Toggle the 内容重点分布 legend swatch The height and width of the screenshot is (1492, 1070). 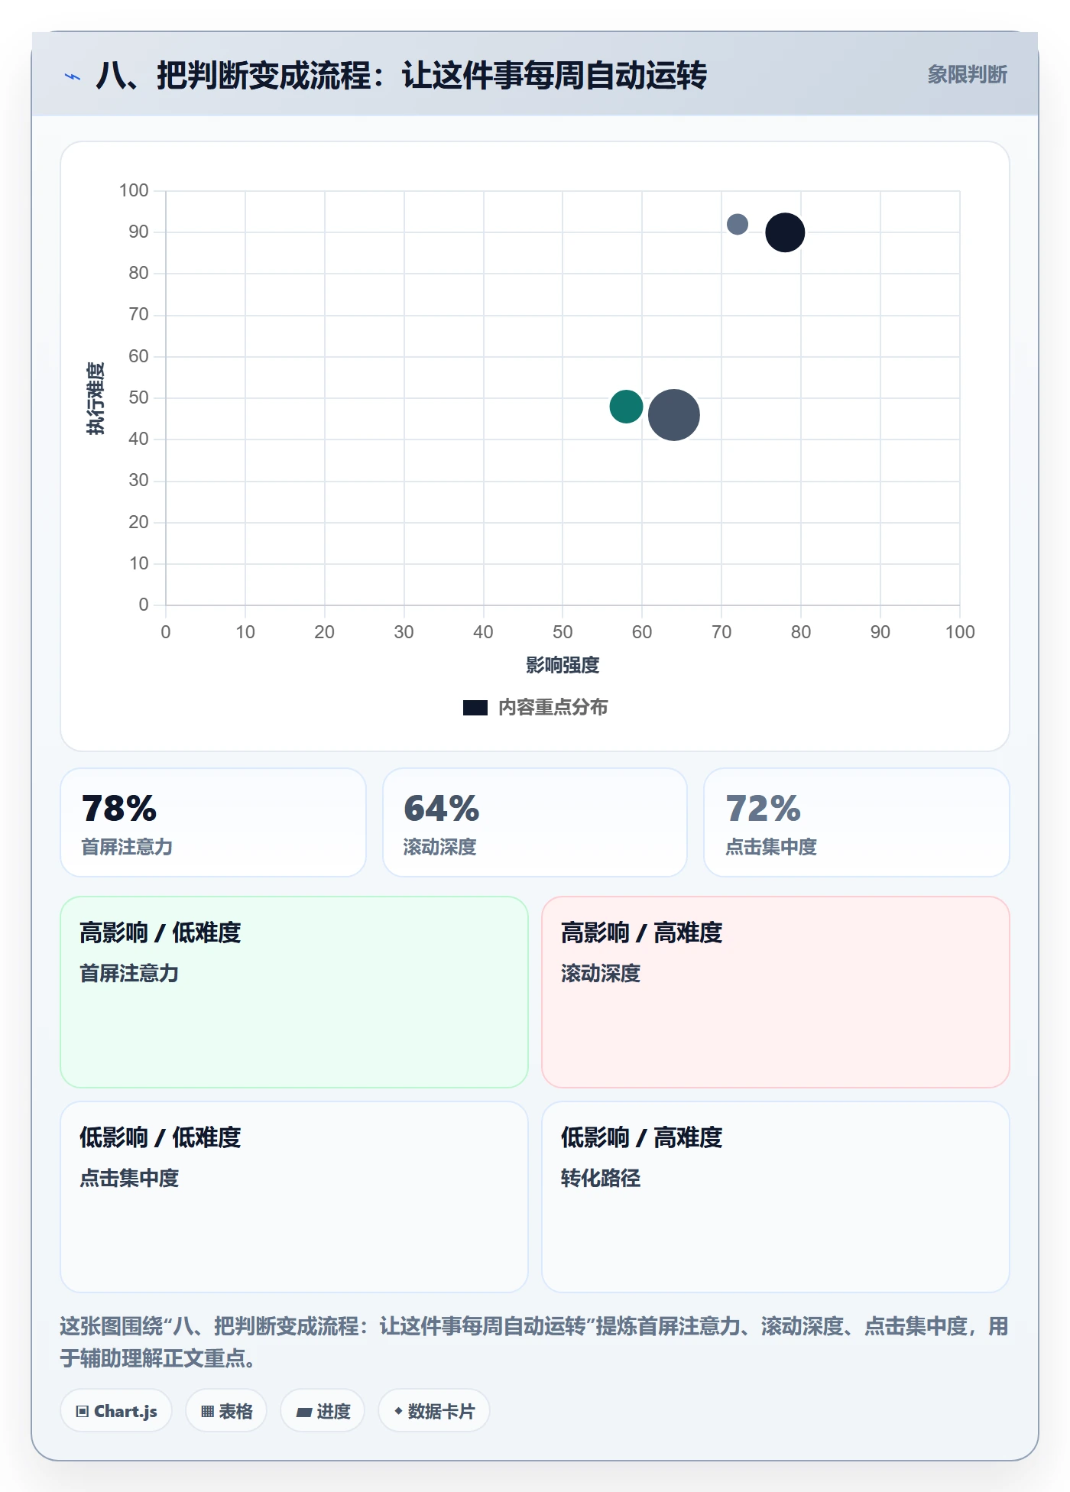point(475,708)
